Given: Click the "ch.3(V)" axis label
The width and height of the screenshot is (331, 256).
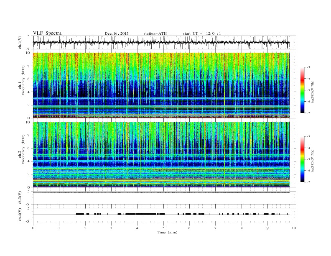Looking at the screenshot, I should [20, 198].
